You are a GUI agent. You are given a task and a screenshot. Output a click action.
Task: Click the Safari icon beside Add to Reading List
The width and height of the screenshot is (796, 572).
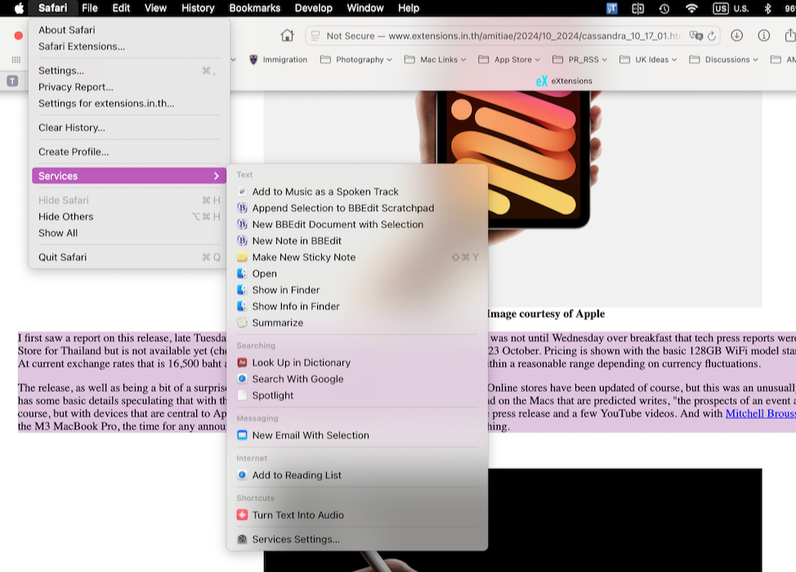(x=242, y=476)
